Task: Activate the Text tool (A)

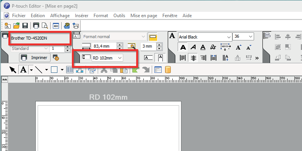Action: 23,70
